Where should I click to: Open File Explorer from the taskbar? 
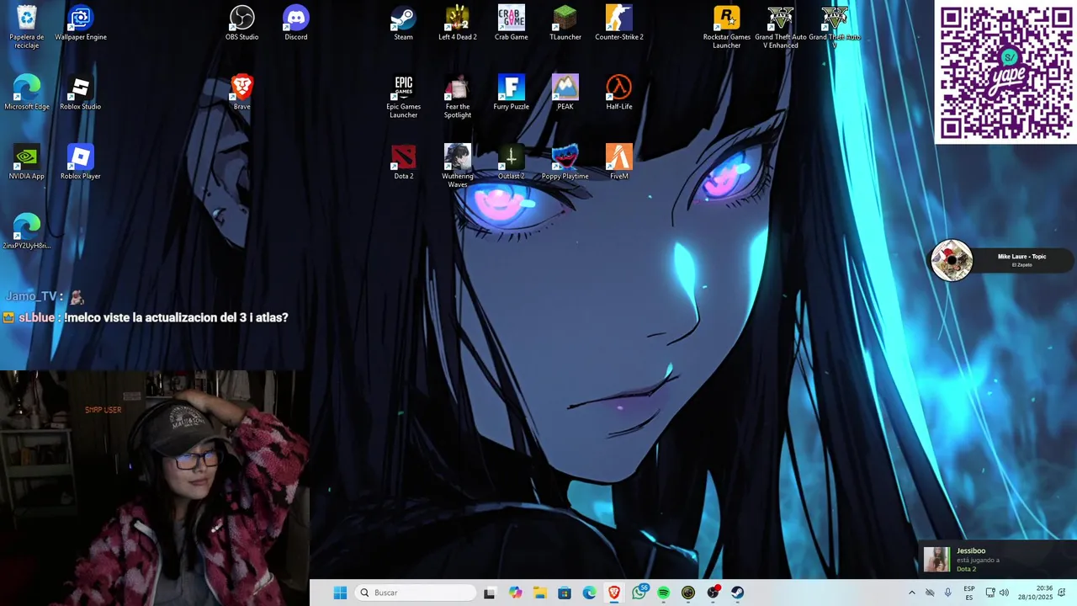coord(539,593)
